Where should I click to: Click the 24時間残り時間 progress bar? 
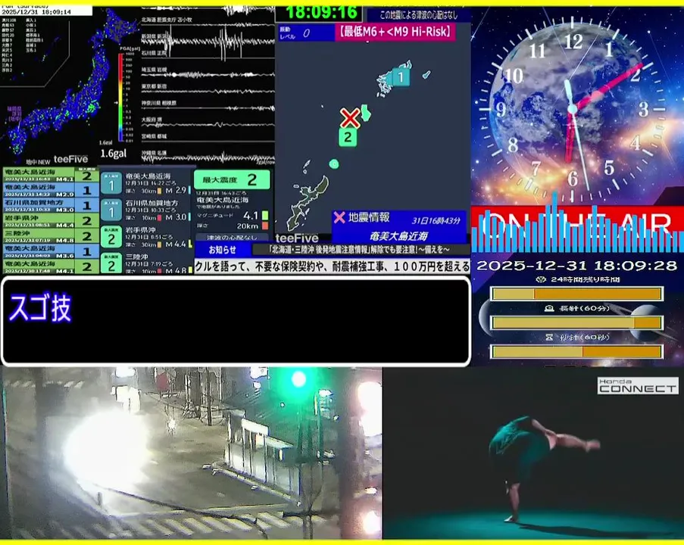click(576, 294)
